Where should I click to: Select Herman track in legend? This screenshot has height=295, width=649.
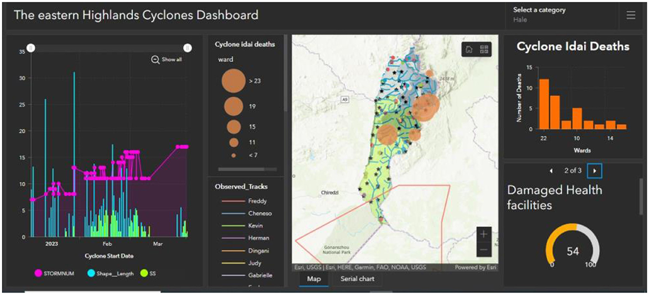pos(245,238)
